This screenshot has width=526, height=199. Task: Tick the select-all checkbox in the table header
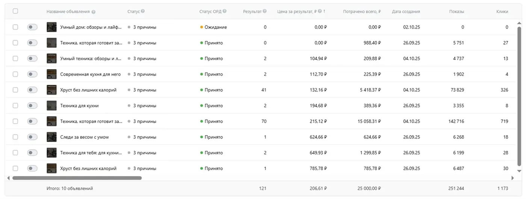coord(15,11)
